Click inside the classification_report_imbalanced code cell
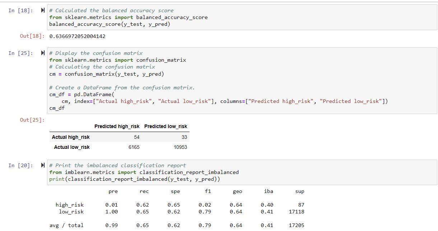The height and width of the screenshot is (231, 438). 242,172
